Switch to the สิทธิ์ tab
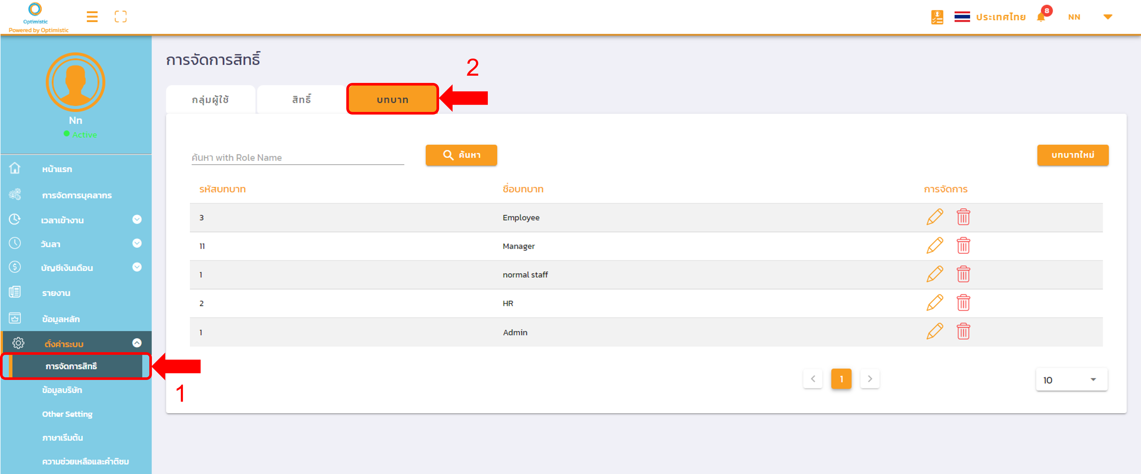 click(x=301, y=100)
